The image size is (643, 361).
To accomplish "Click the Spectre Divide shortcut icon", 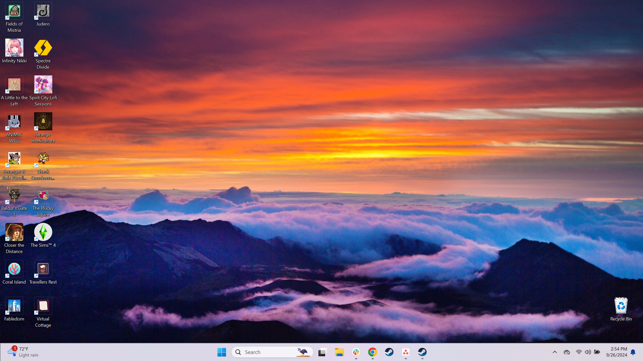I will (x=43, y=48).
